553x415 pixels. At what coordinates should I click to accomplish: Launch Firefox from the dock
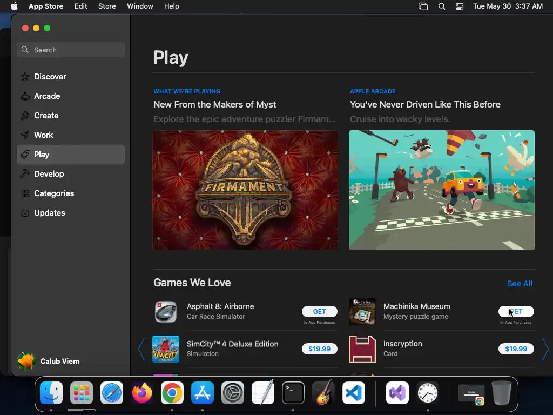point(142,393)
